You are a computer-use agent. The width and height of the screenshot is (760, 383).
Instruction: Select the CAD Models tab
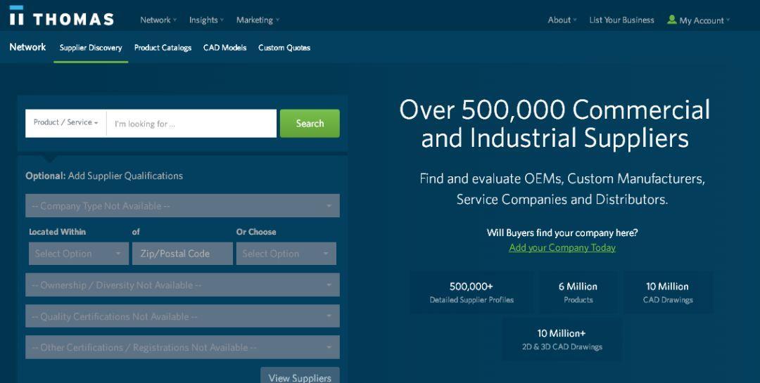[x=225, y=48]
